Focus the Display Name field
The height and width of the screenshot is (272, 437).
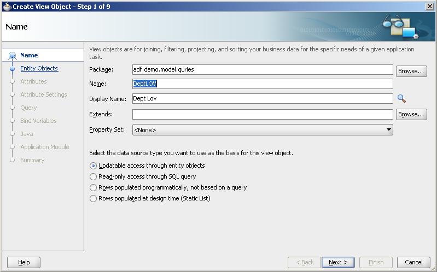[263, 98]
